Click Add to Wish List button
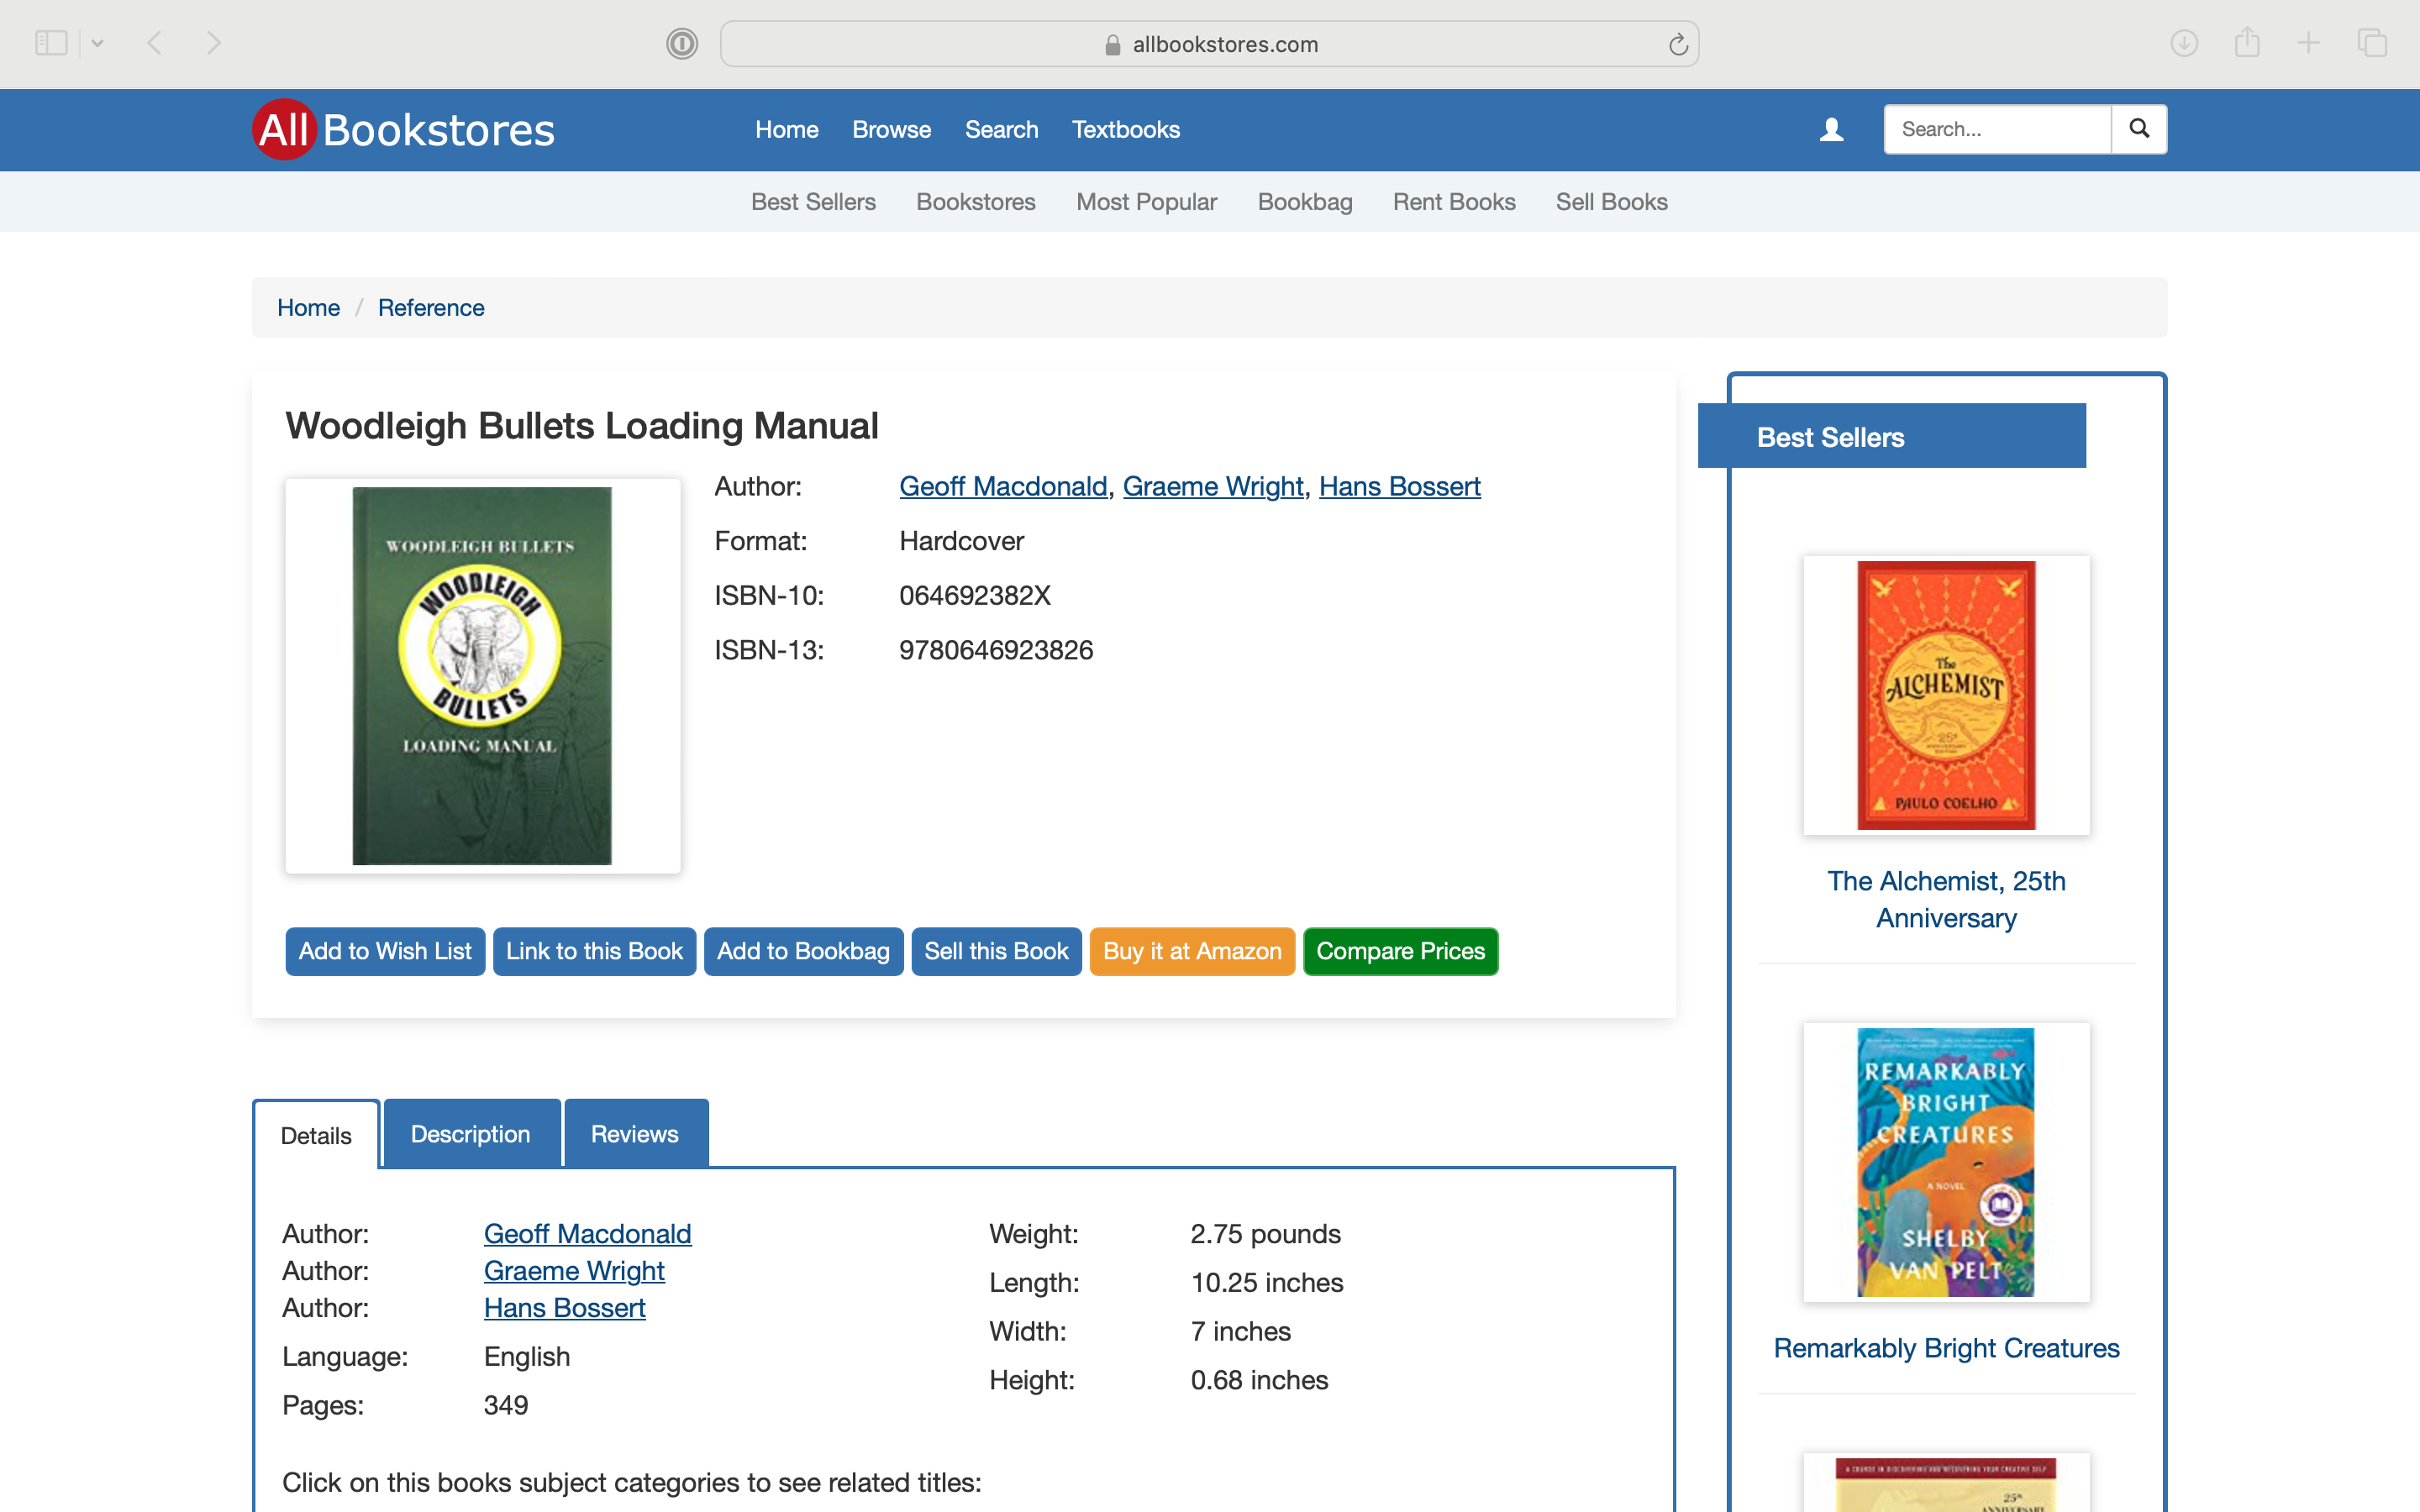Screen dimensions: 2420x1512 coord(385,951)
